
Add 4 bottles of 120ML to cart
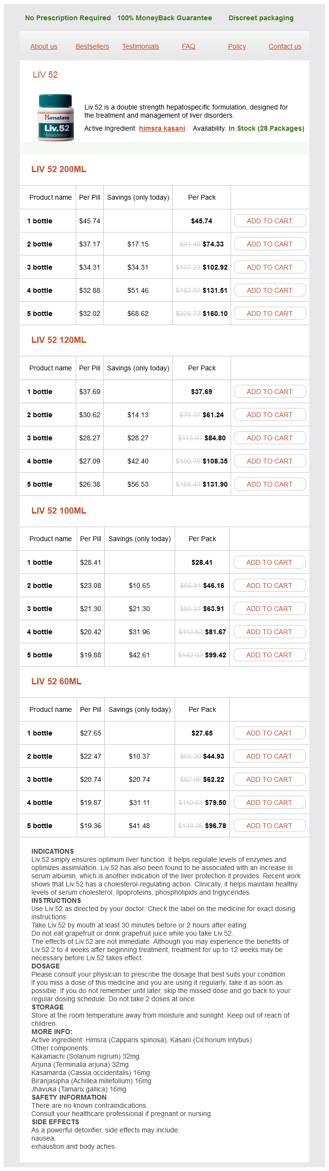click(270, 461)
